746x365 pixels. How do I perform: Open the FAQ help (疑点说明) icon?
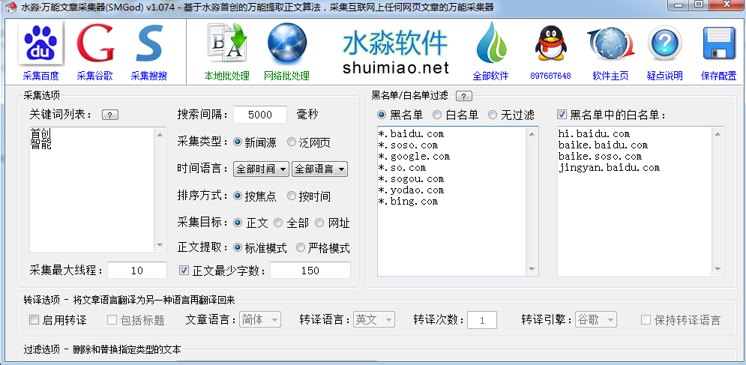coord(664,52)
